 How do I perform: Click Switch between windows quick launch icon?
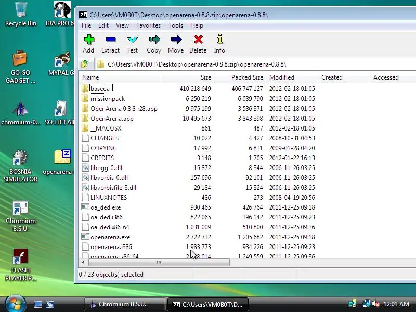click(50, 304)
